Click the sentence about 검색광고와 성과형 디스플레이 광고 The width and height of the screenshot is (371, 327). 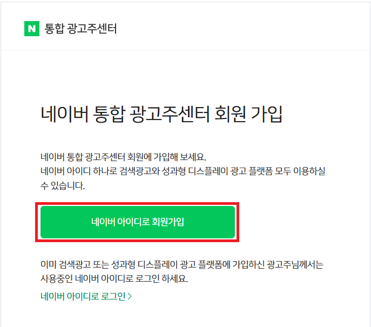(x=183, y=171)
